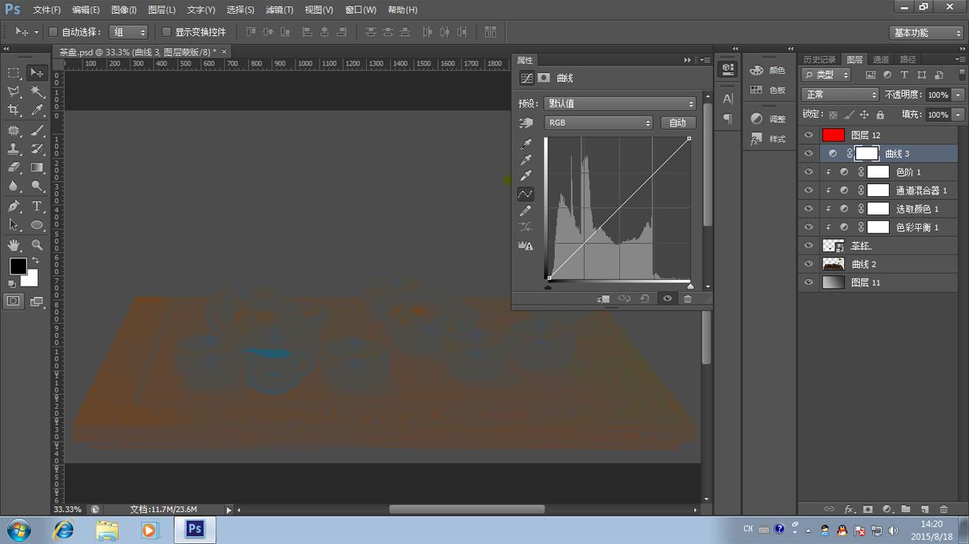Create a new adjustment layer from the Layers panel

[x=887, y=509]
